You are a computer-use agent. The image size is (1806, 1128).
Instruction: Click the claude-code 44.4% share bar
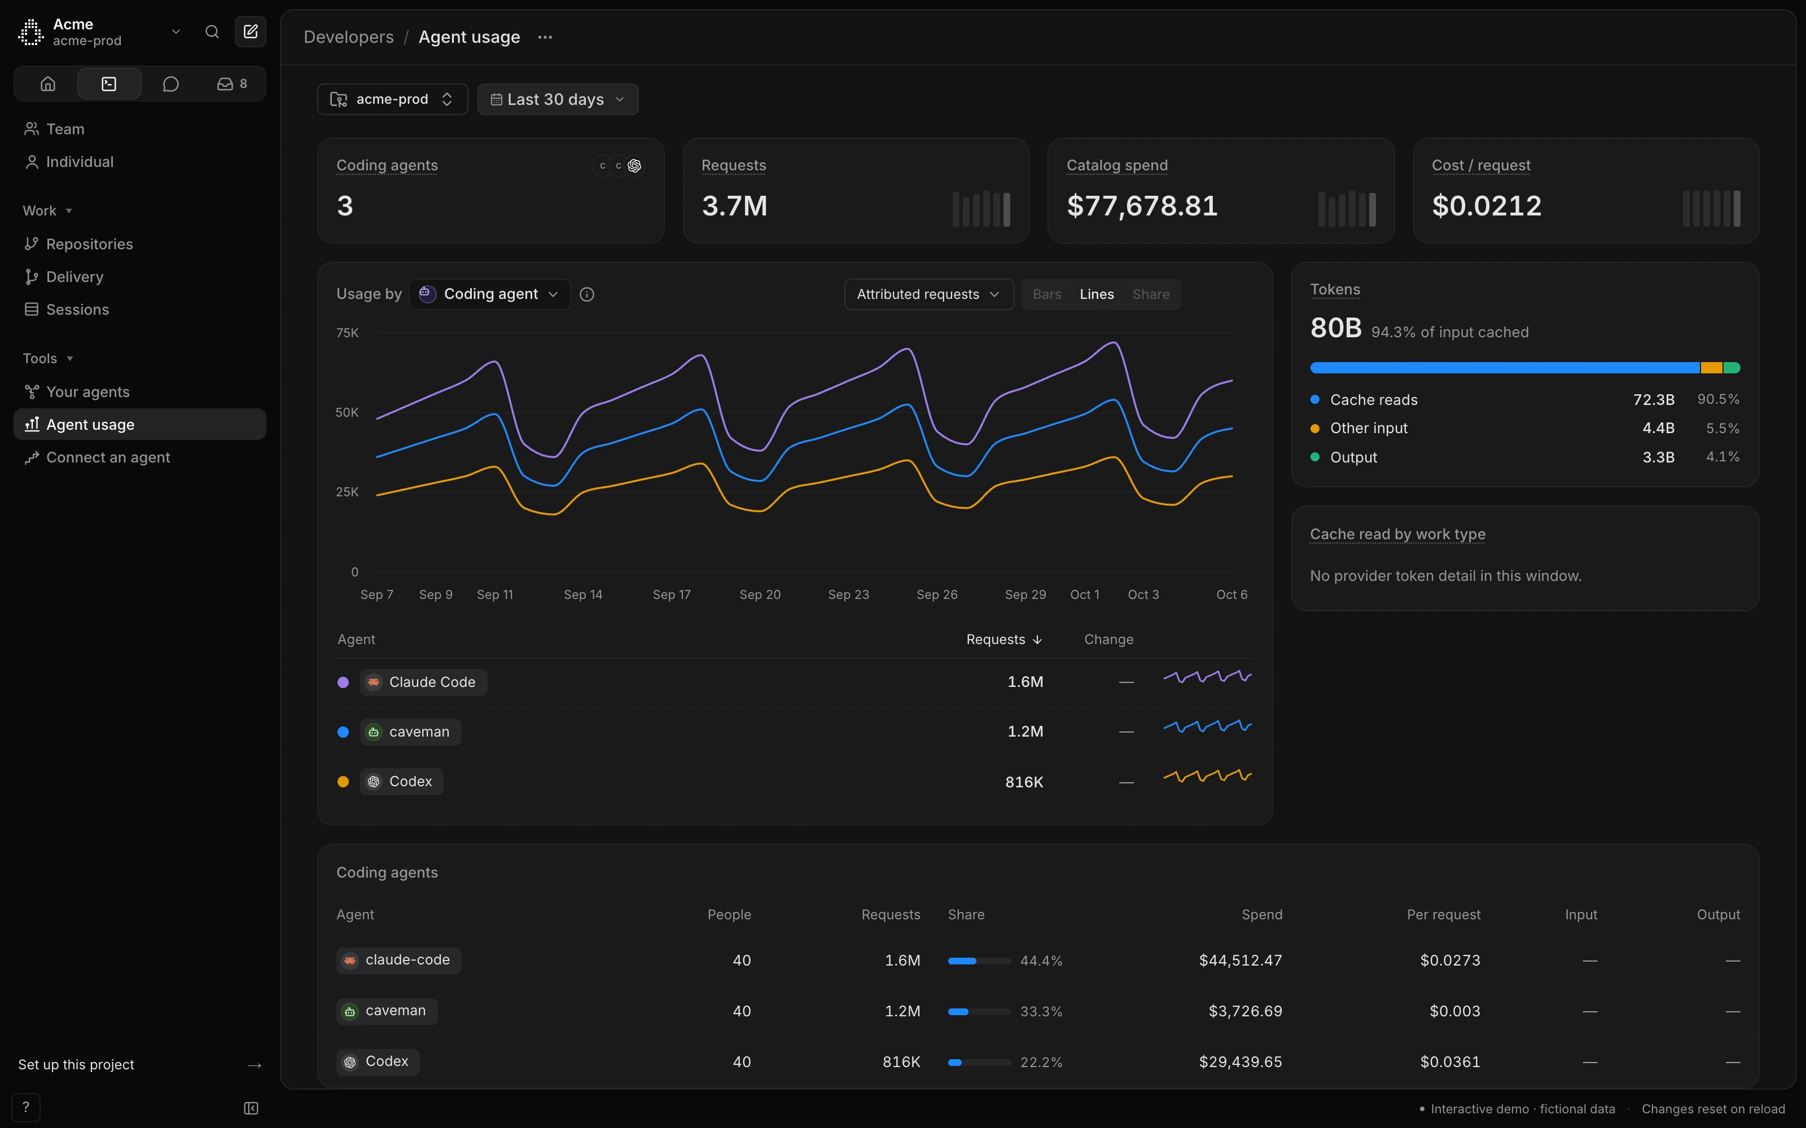click(x=979, y=961)
